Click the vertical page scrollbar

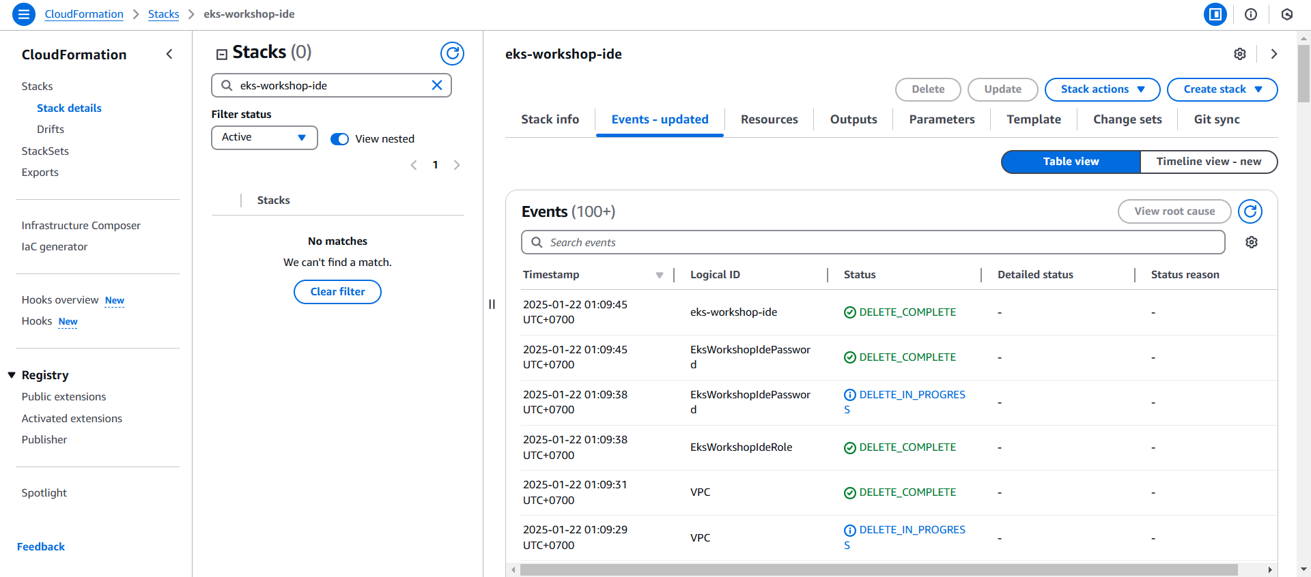1304,74
